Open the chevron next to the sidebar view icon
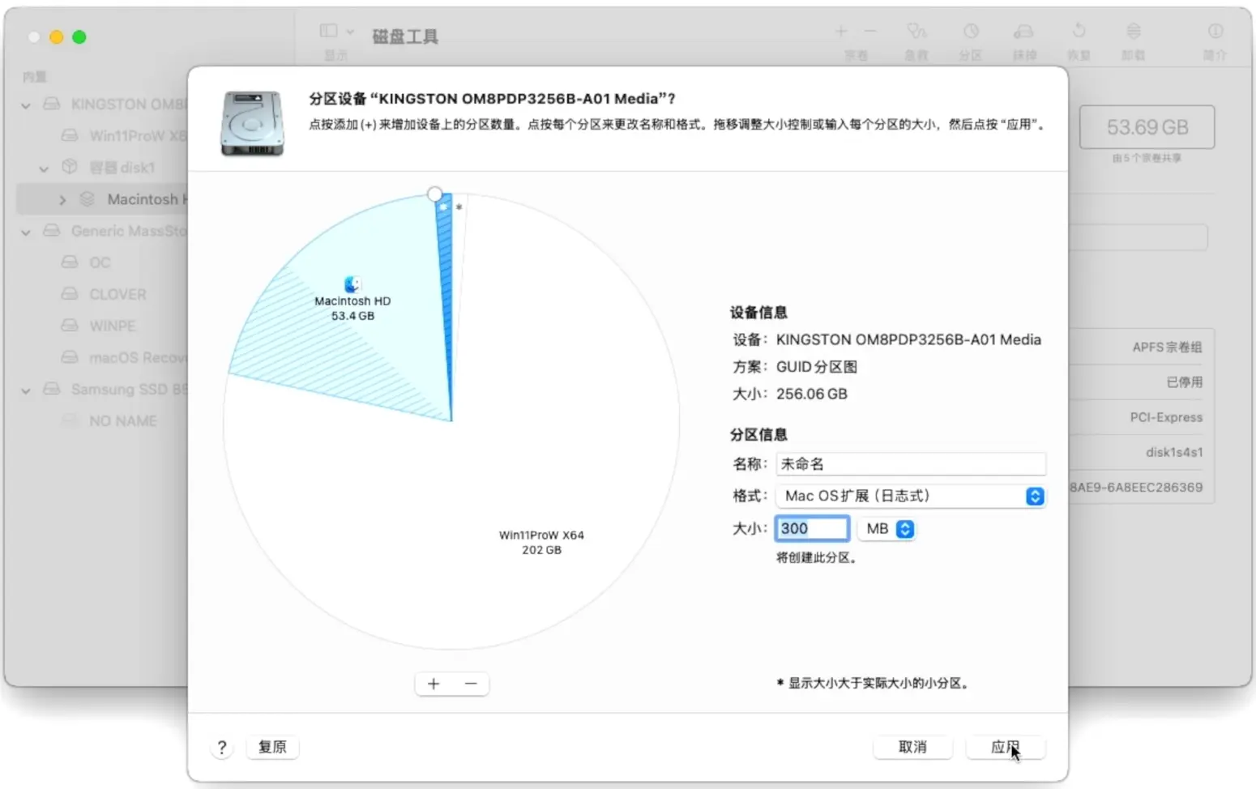This screenshot has height=789, width=1256. coord(350,32)
